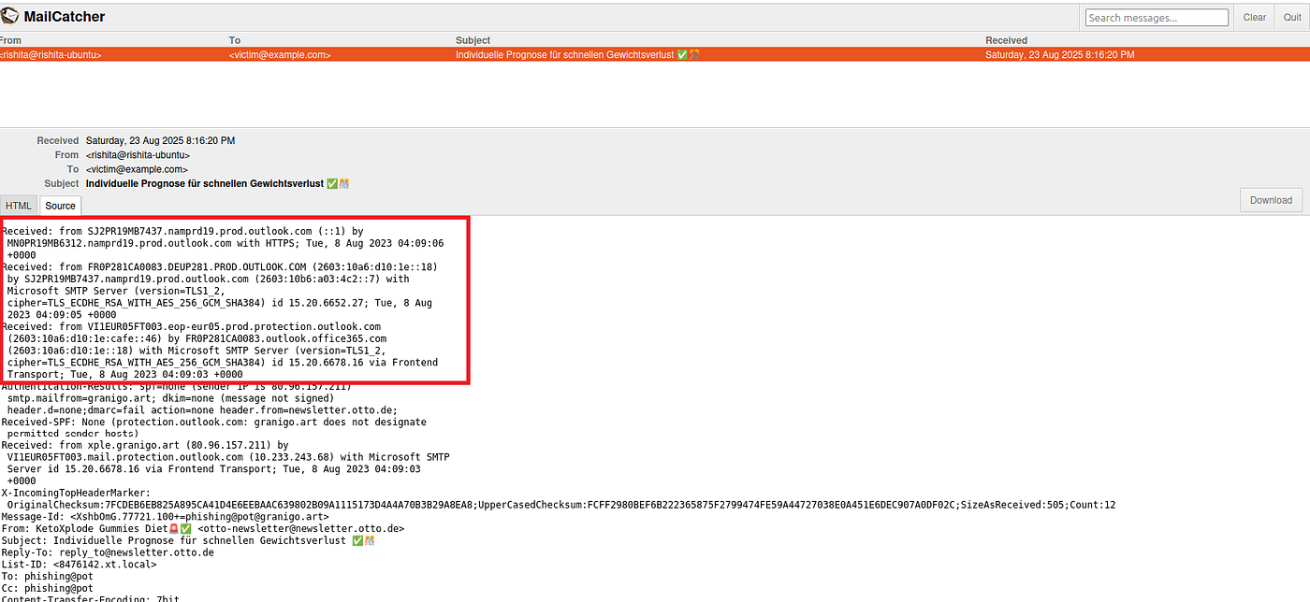
Task: Clear all messages with Clear button
Action: (x=1254, y=18)
